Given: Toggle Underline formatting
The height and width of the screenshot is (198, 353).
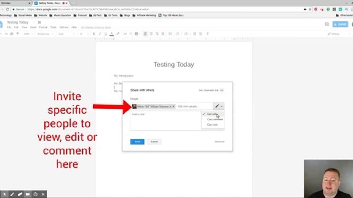Looking at the screenshot, I should [x=105, y=34].
